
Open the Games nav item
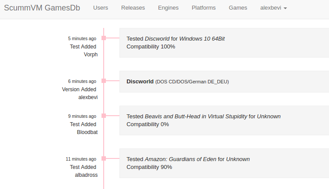[x=238, y=8]
